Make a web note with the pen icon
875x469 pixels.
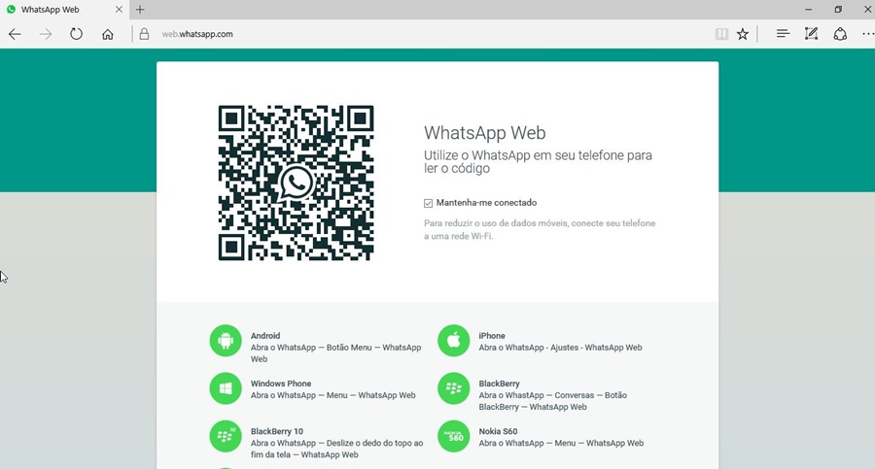click(812, 34)
